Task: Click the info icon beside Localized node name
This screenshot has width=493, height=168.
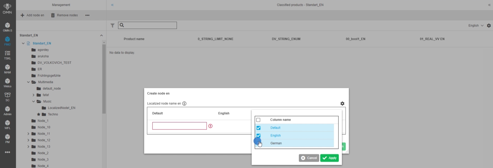Action: click(184, 103)
